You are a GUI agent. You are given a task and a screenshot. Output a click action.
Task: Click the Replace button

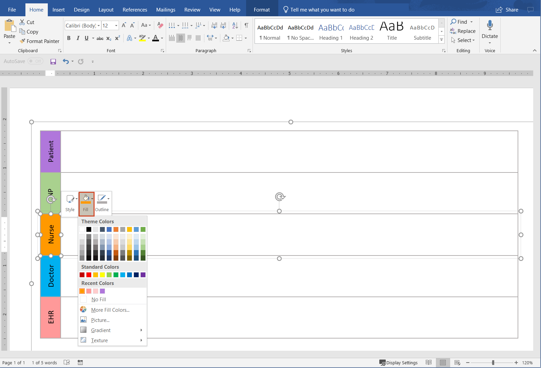pyautogui.click(x=463, y=31)
